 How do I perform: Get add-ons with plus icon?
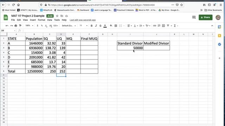point(219,58)
